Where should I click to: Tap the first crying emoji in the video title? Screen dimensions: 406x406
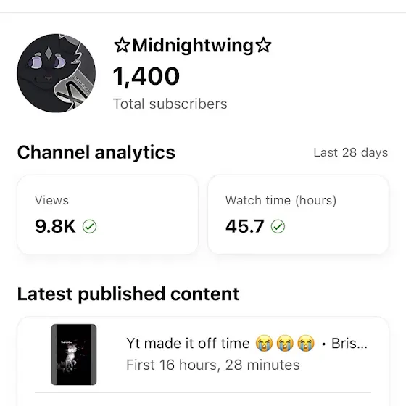tap(264, 343)
